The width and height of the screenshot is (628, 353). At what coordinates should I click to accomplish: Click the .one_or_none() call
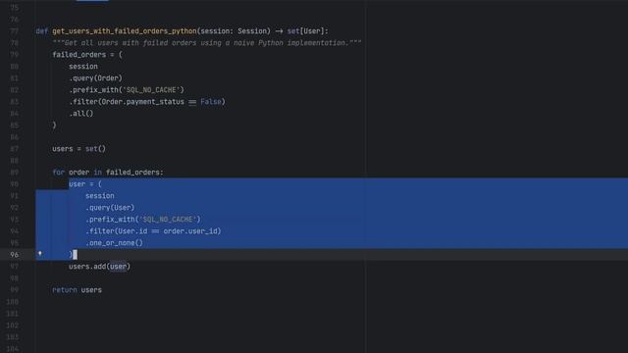pyautogui.click(x=114, y=243)
